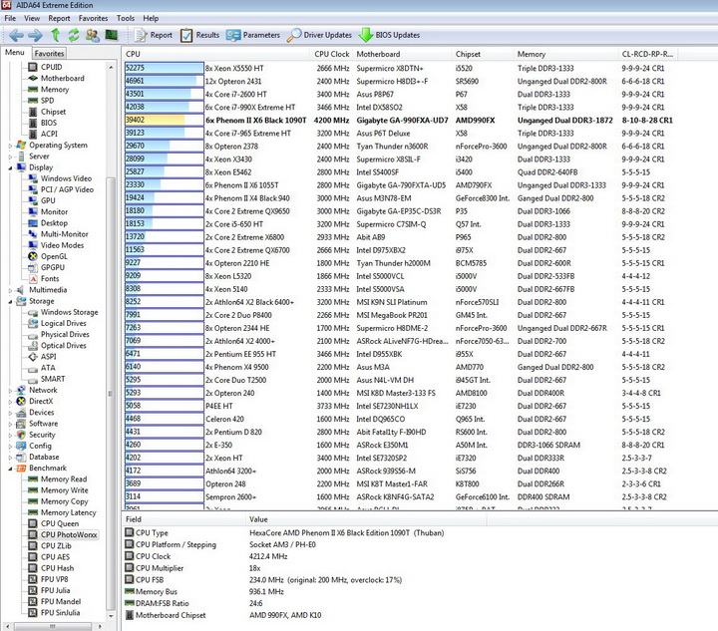Expand the Devices node
Screen dimensions: 718x631
point(10,413)
